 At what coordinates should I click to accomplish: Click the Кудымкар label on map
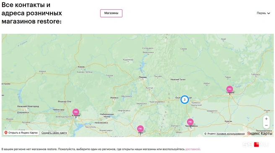click(128, 60)
